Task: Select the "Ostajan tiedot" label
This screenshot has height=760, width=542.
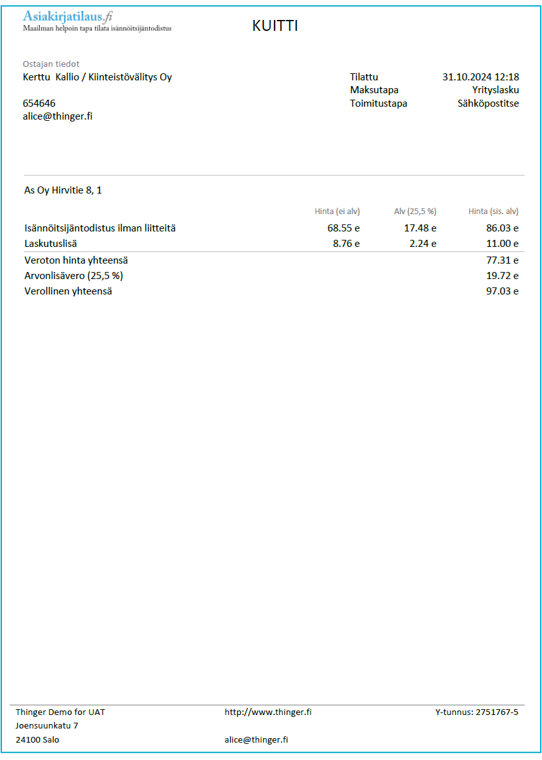Action: pos(51,64)
